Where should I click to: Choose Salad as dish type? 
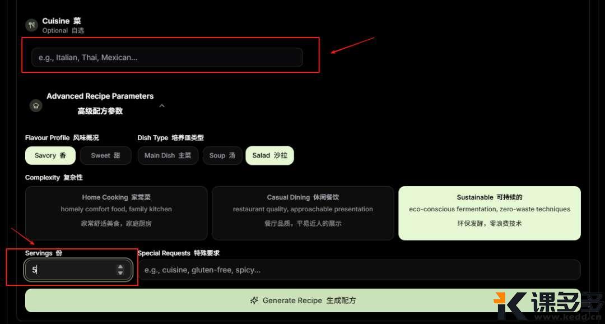(269, 156)
